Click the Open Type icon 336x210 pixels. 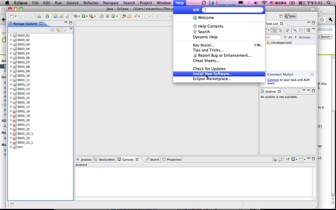(x=124, y=16)
